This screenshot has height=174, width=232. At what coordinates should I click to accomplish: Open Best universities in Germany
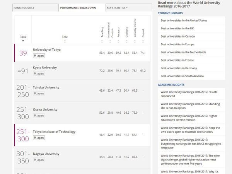pos(179,68)
